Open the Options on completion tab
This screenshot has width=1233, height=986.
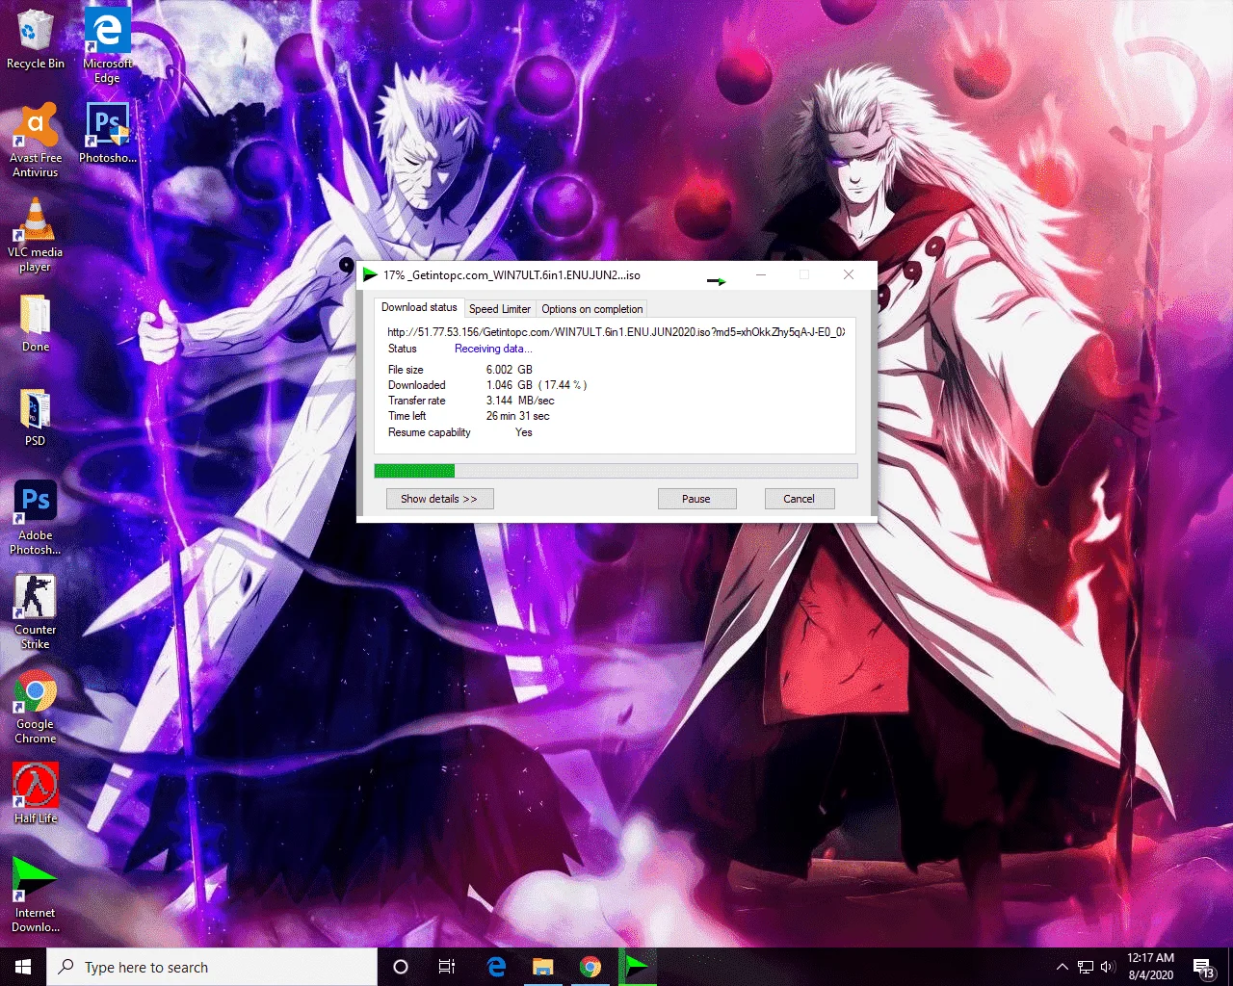tap(591, 309)
